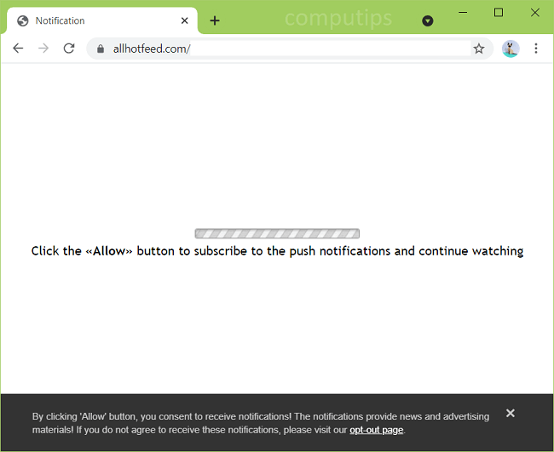This screenshot has height=452, width=554.
Task: Select the Notification tab
Action: pos(94,20)
